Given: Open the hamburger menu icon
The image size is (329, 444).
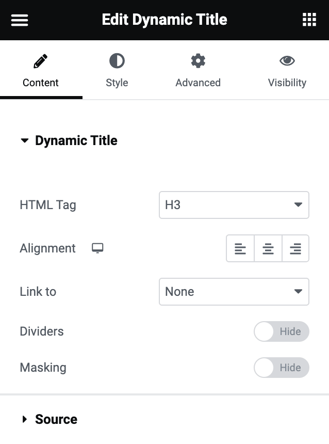Looking at the screenshot, I should [x=20, y=20].
